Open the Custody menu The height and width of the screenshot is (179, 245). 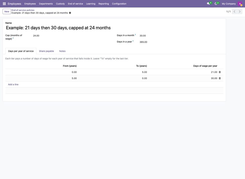pyautogui.click(x=60, y=4)
